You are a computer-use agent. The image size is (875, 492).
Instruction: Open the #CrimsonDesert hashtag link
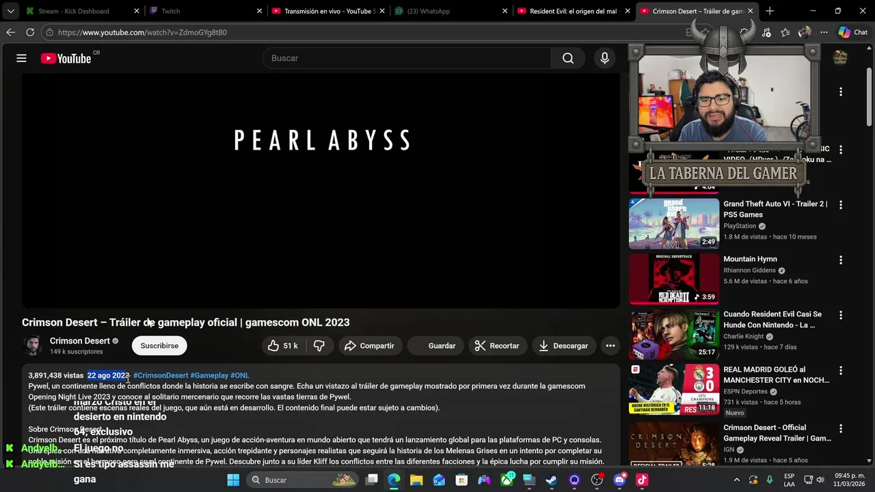tap(161, 375)
